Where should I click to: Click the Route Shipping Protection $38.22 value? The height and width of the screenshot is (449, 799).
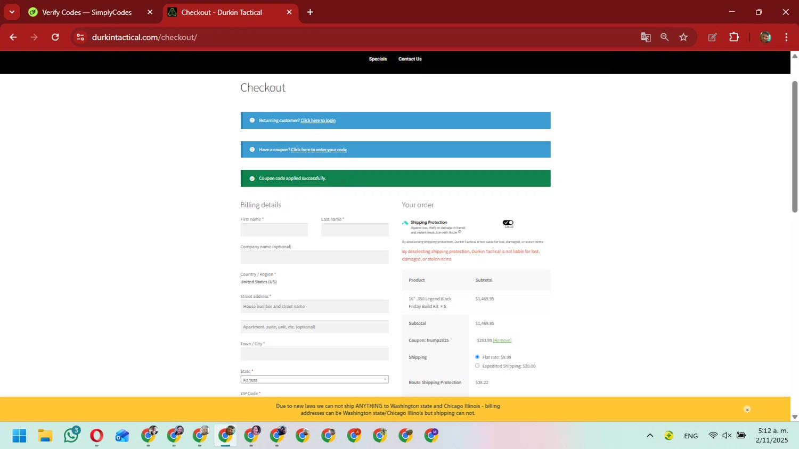(x=482, y=382)
